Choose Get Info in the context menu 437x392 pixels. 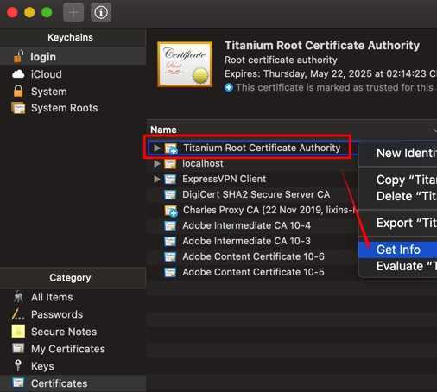398,250
